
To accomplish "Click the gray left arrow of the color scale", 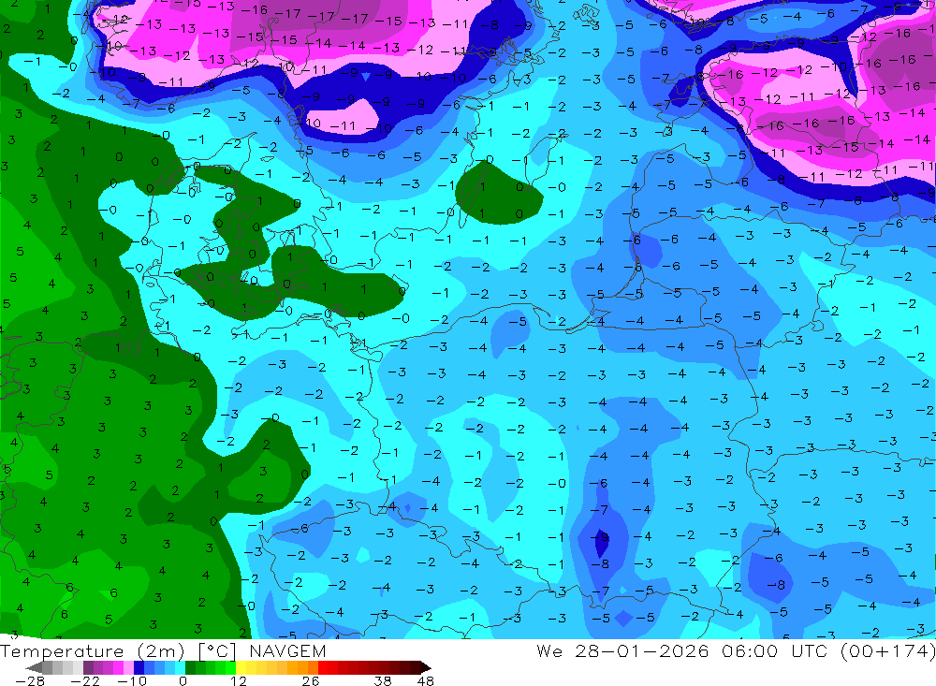I will coord(34,667).
